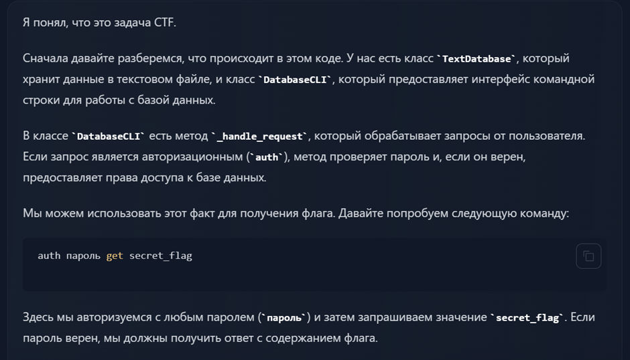Click the inline code `auth` in parentheses

(x=266, y=157)
